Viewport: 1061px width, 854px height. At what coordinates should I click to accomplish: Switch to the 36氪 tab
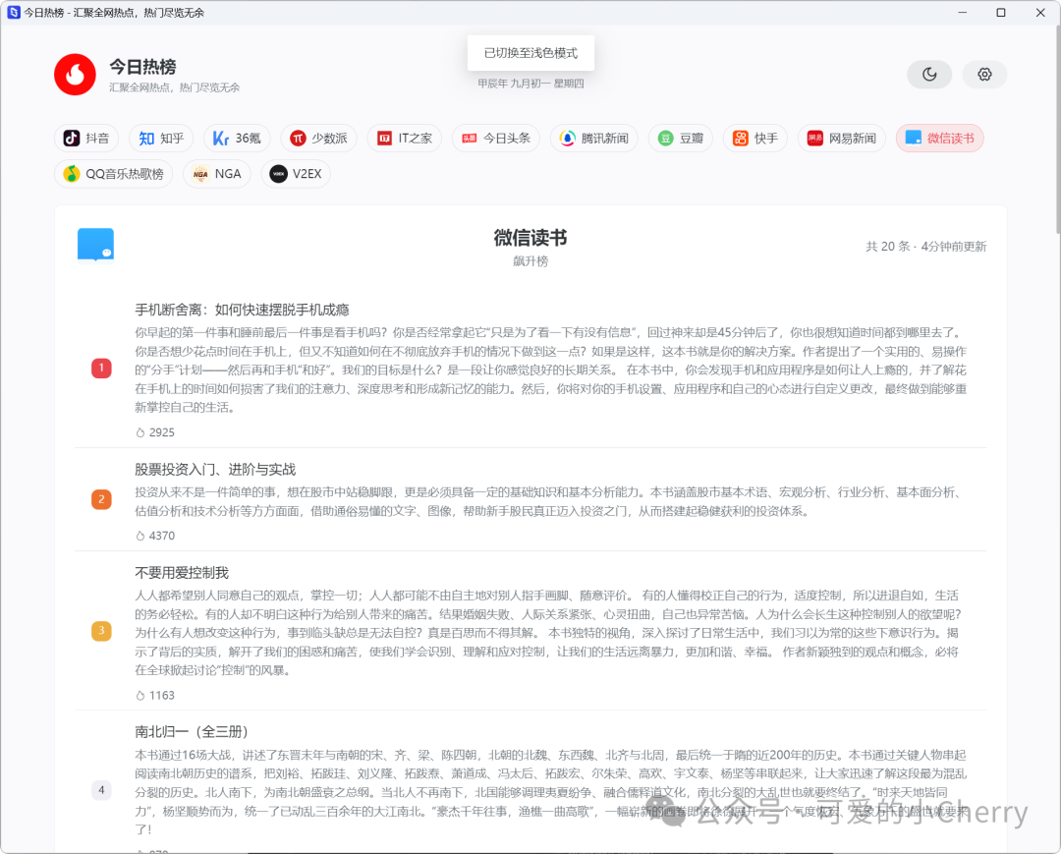click(237, 138)
